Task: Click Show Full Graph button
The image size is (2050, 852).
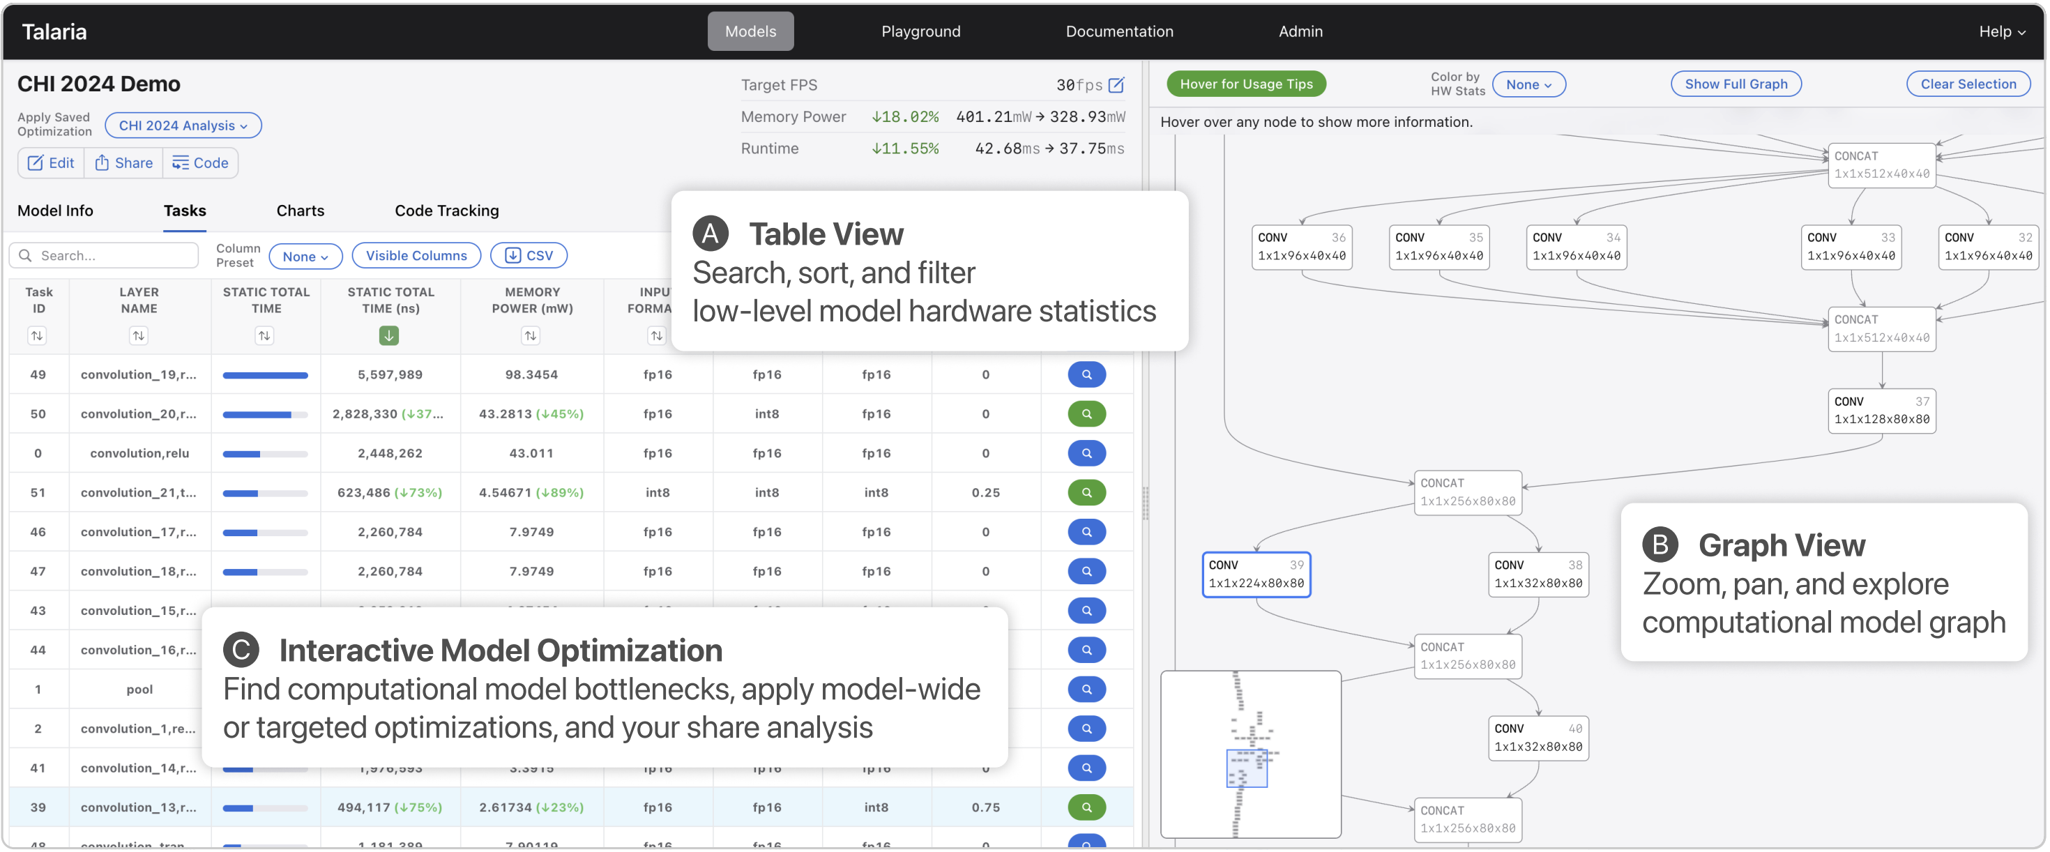Action: (x=1736, y=84)
